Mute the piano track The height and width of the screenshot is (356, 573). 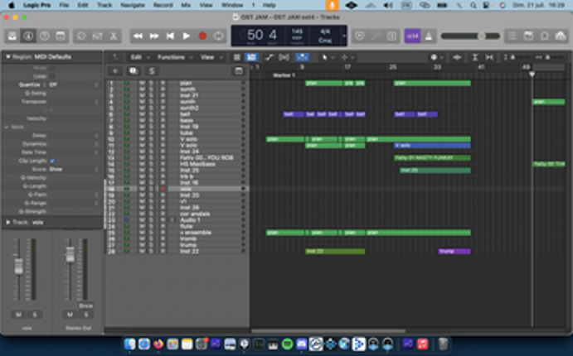[x=142, y=83]
